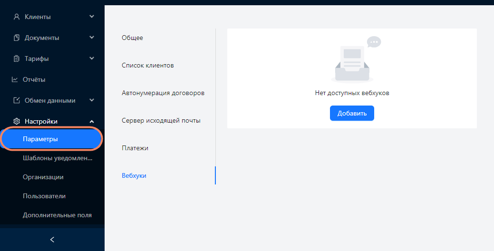Viewport: 494px width, 251px height.
Task: Expand the Документы menu chevron
Action: 92,38
